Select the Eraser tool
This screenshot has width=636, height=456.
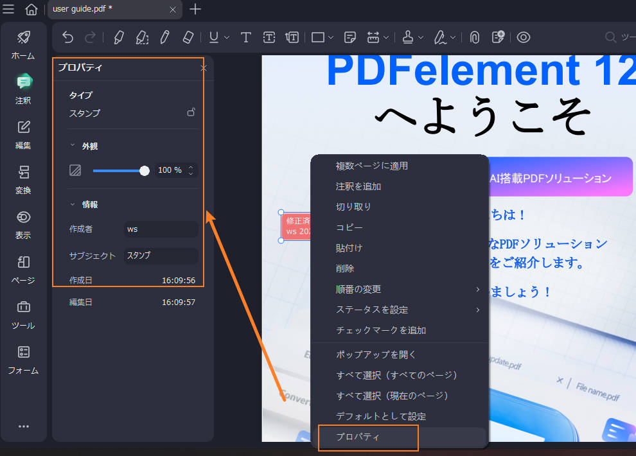188,37
